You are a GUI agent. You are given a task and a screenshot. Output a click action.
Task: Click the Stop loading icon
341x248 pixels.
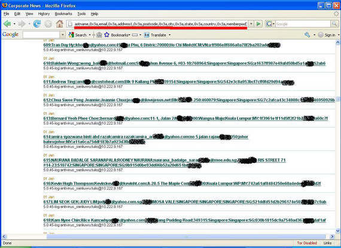click(x=48, y=24)
